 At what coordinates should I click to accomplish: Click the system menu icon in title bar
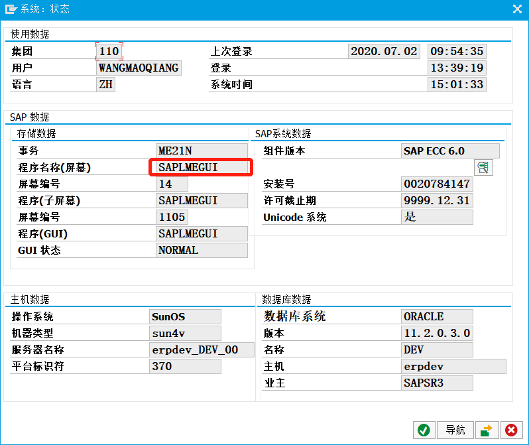pyautogui.click(x=11, y=9)
